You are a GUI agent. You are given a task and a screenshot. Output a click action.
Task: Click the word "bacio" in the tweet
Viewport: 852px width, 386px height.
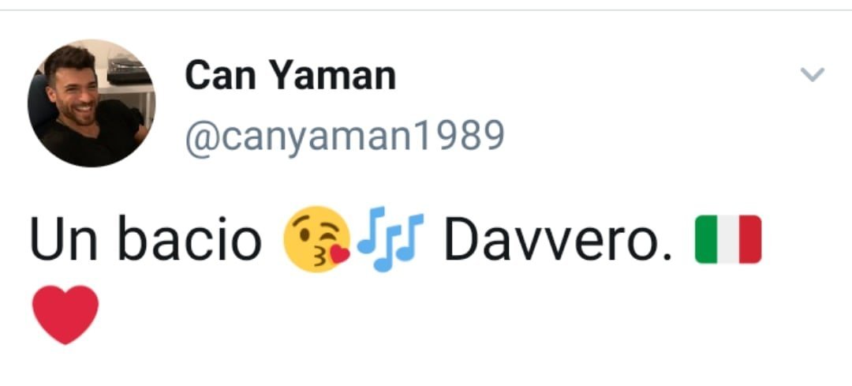189,238
